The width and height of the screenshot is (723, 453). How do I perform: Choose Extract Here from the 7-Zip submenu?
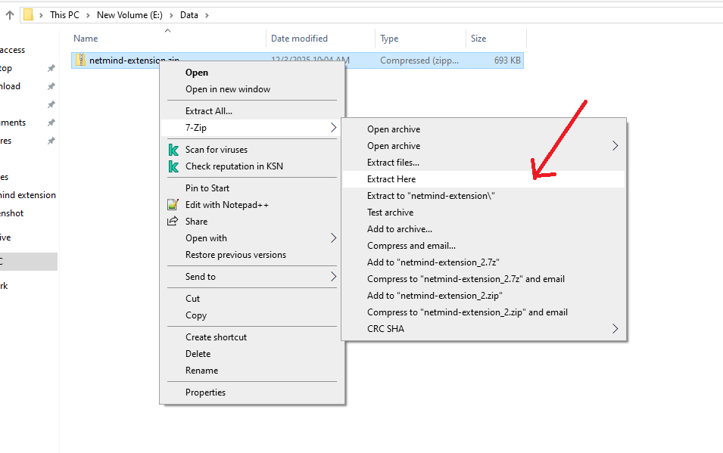pos(391,179)
